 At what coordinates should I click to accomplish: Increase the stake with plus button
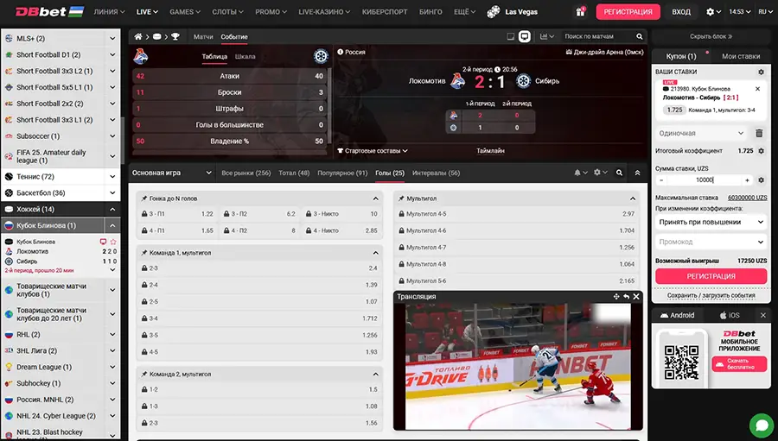pos(747,180)
